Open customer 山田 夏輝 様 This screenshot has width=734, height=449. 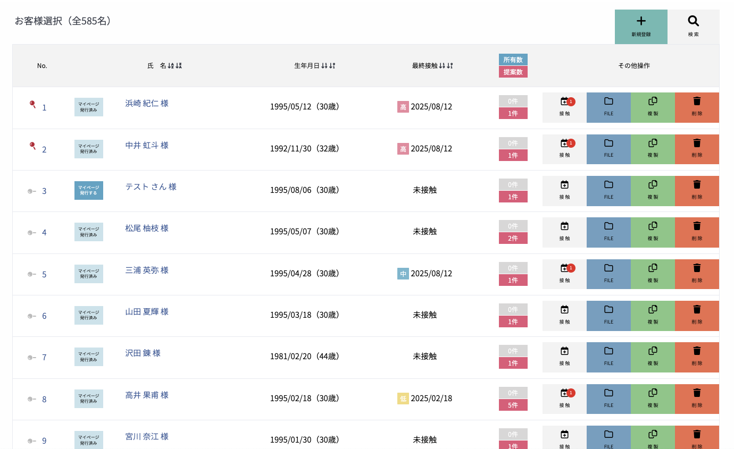pyautogui.click(x=147, y=311)
